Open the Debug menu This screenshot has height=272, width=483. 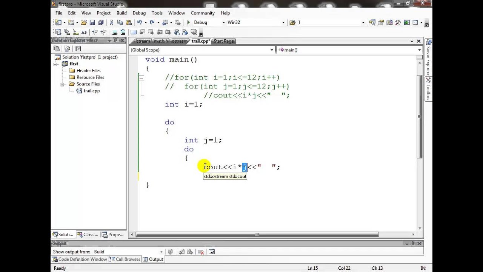[x=139, y=13]
